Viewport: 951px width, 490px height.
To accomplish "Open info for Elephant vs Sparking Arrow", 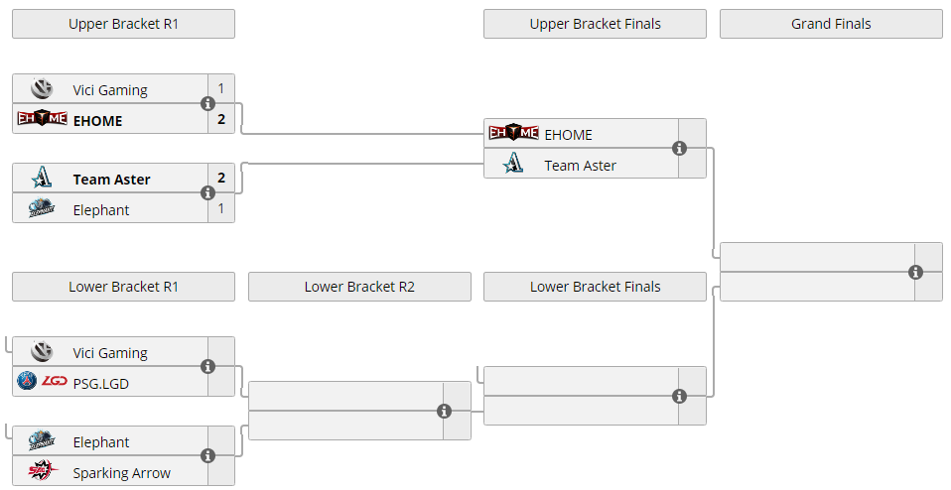I will [207, 456].
